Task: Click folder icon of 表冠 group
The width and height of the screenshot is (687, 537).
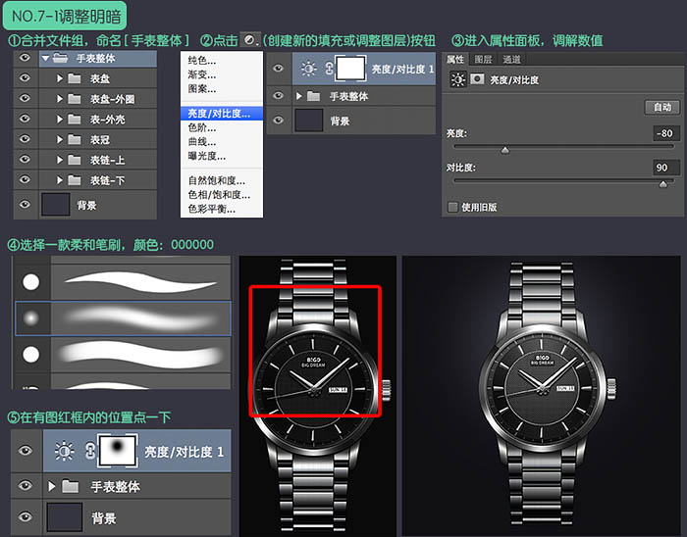Action: 75,139
